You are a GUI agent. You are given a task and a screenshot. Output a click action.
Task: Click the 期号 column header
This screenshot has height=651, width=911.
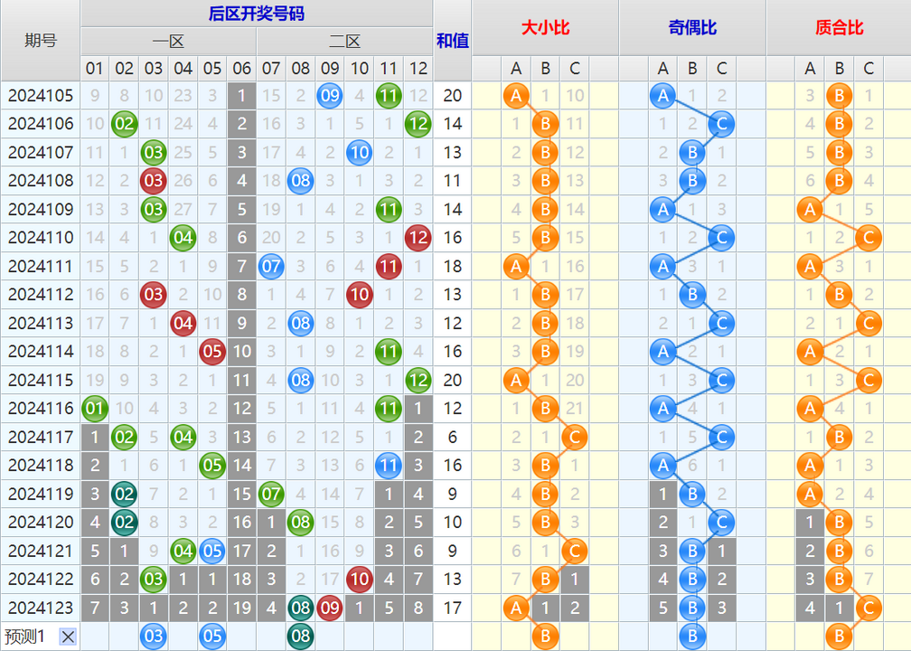pos(40,40)
